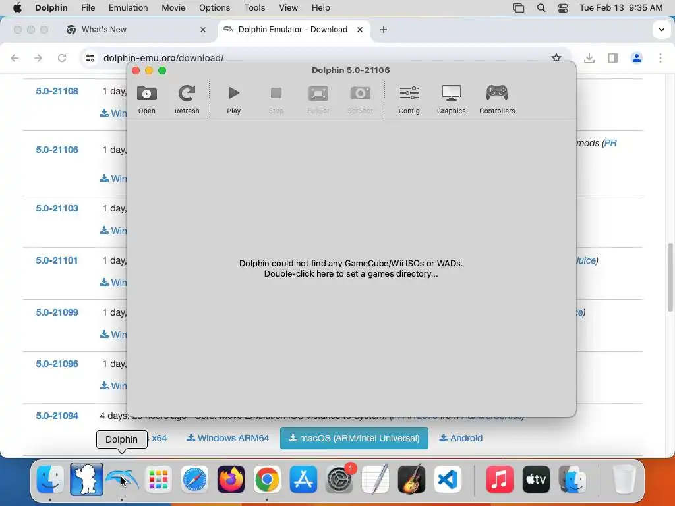Screen dimensions: 675x506
Task: Open Spotlight search in menu bar
Action: pyautogui.click(x=541, y=8)
